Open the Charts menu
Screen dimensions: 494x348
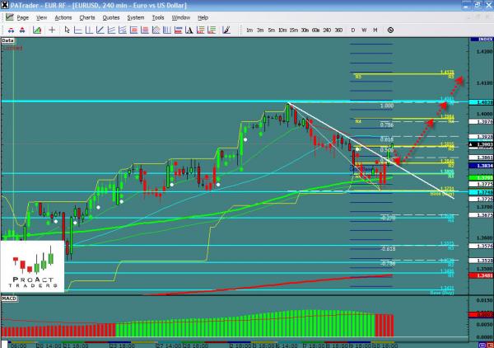[x=87, y=16]
